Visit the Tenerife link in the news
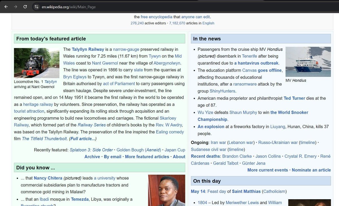This screenshot has height=206, width=339. [249, 56]
